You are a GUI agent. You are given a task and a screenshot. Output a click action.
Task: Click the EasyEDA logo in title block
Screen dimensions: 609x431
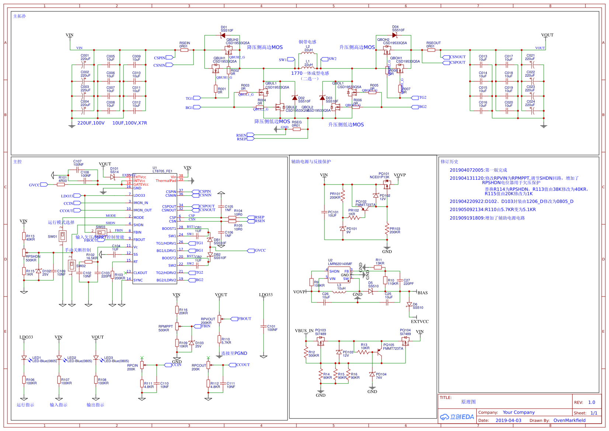click(x=457, y=417)
